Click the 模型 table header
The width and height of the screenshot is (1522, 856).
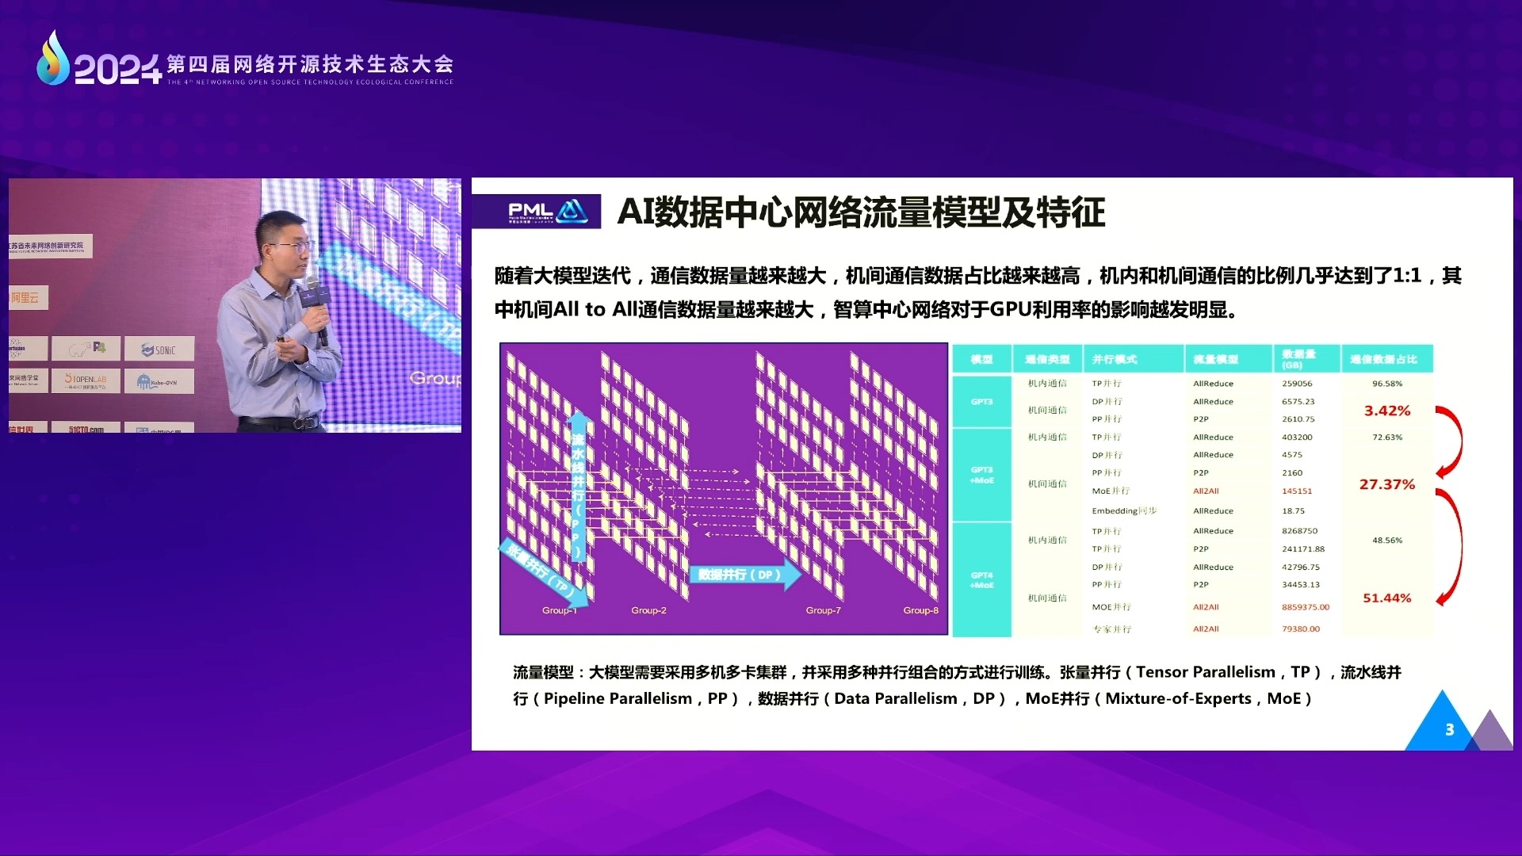point(981,359)
